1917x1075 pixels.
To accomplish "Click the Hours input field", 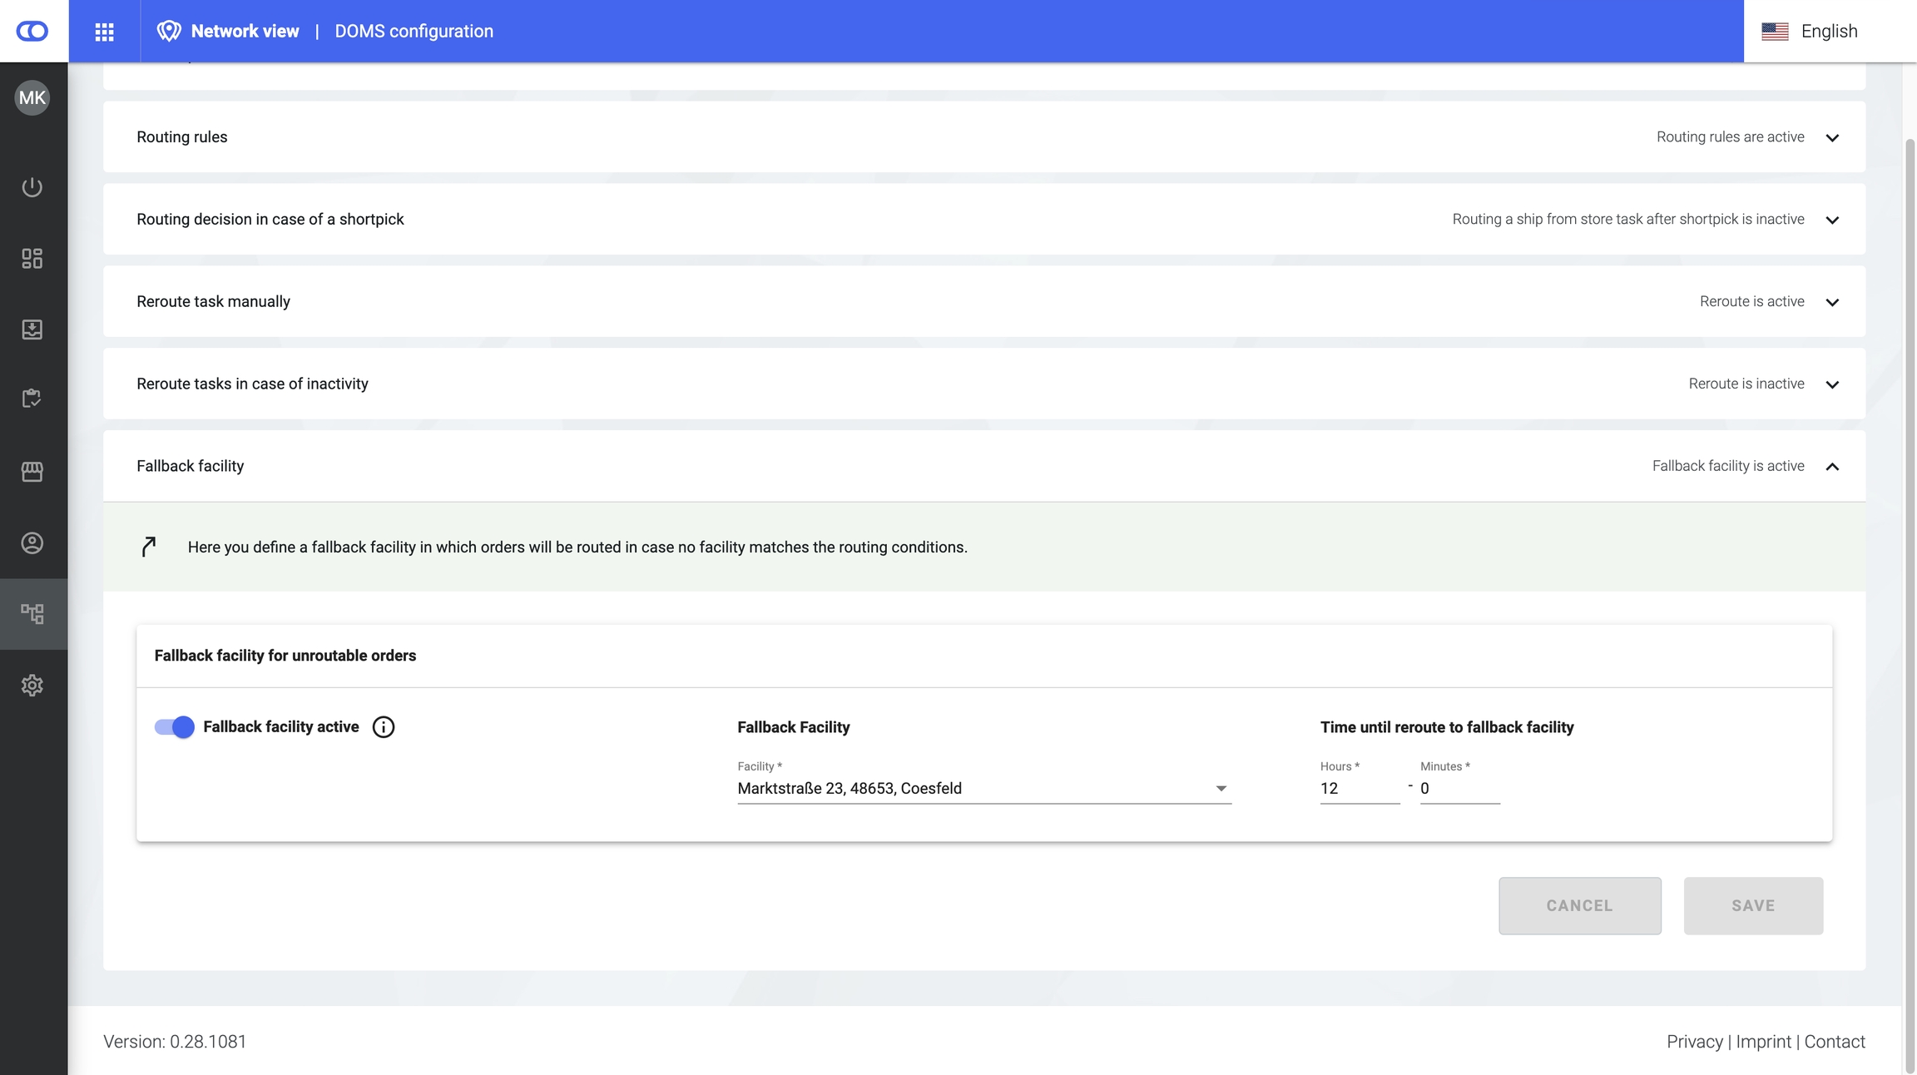I will click(1359, 789).
